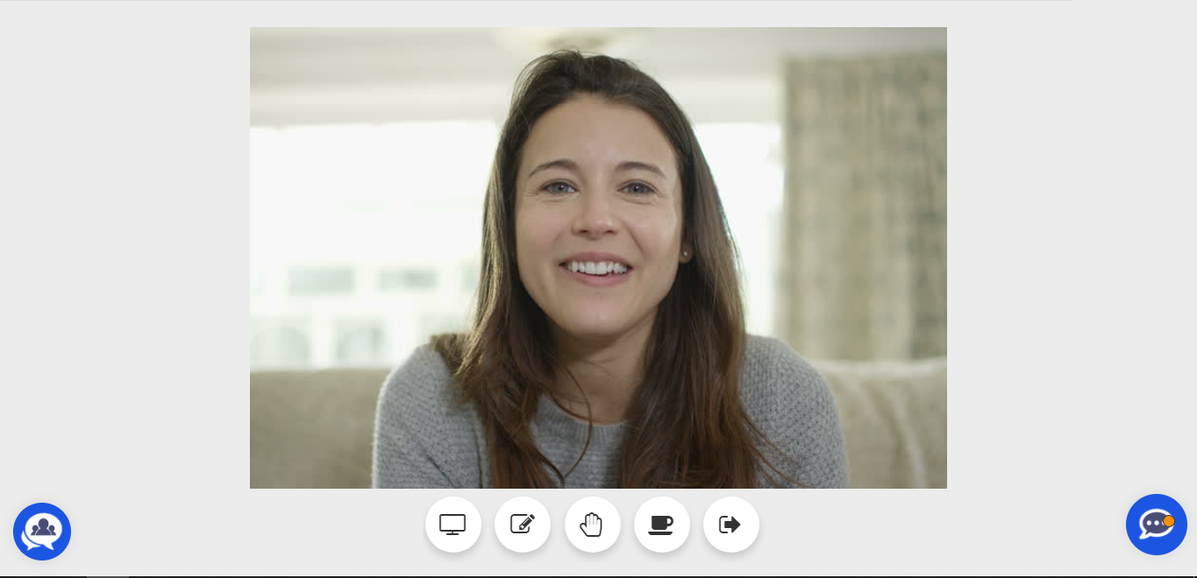
Task: Select the hand button in center toolbar
Action: (593, 525)
